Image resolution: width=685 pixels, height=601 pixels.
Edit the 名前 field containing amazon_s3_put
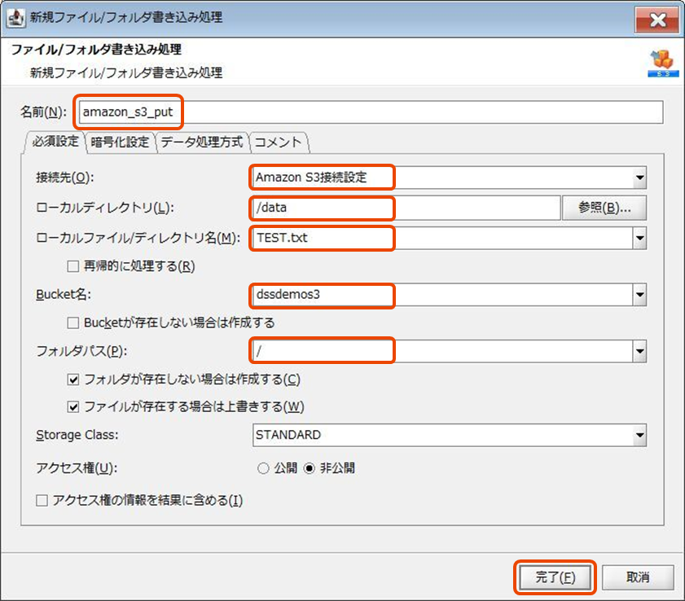pos(371,112)
